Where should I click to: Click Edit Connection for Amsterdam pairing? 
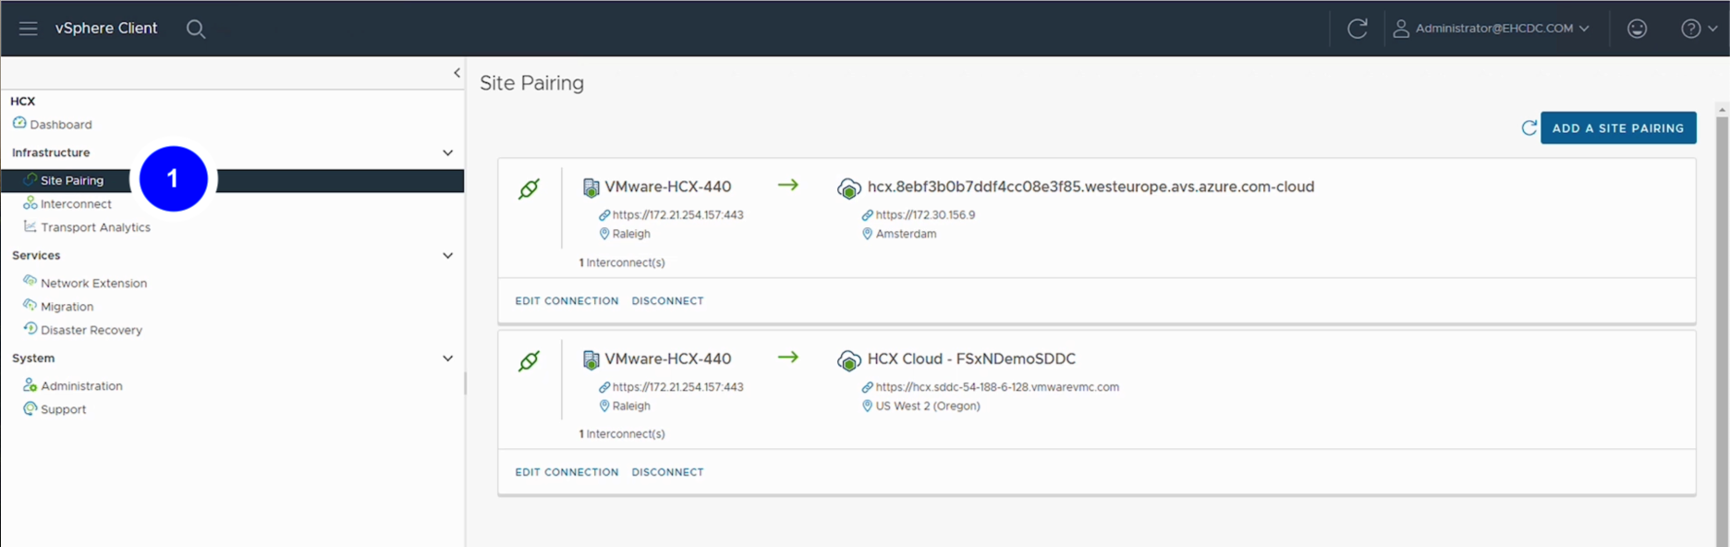(x=567, y=301)
